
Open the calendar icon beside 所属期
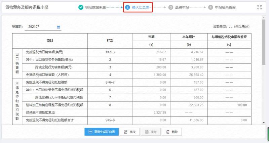point(59,27)
